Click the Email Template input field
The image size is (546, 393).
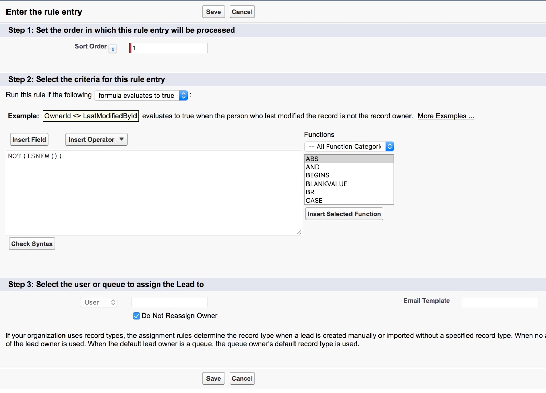(500, 302)
